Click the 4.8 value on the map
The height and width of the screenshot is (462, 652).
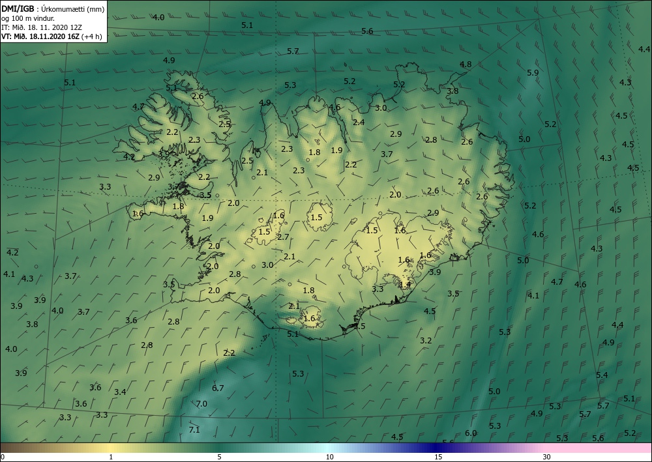[466, 64]
